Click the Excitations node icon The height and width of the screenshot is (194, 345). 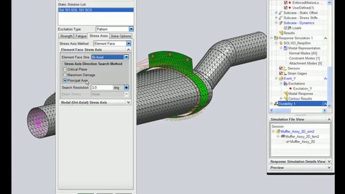tap(285, 84)
